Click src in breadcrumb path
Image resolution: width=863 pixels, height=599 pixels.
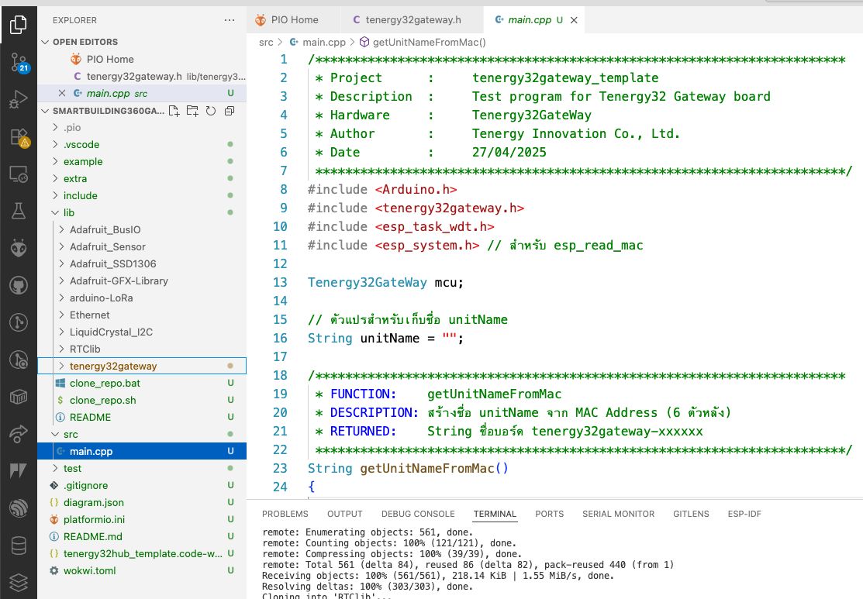tap(266, 43)
